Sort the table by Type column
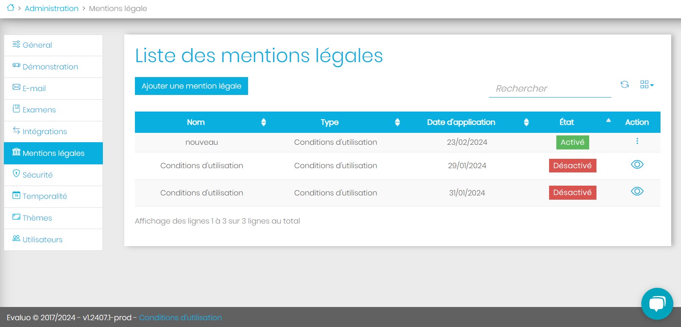Viewport: 681px width, 327px height. point(330,122)
